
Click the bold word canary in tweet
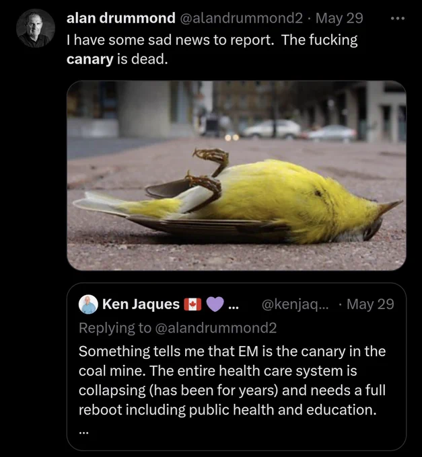pos(90,60)
